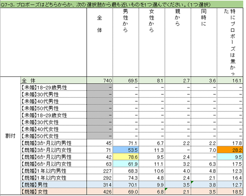Image resolution: width=246 pixels, height=196 pixels.
Task: Click the orange highlighted 28.2 cell
Action: click(x=230, y=150)
